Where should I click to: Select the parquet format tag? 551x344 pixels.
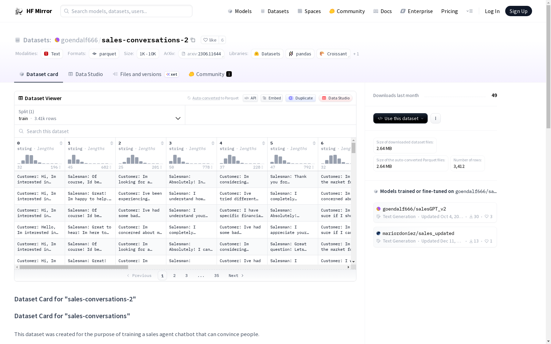(104, 54)
